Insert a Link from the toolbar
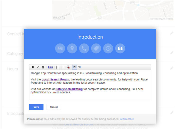The image size is (175, 129). coord(50,67)
